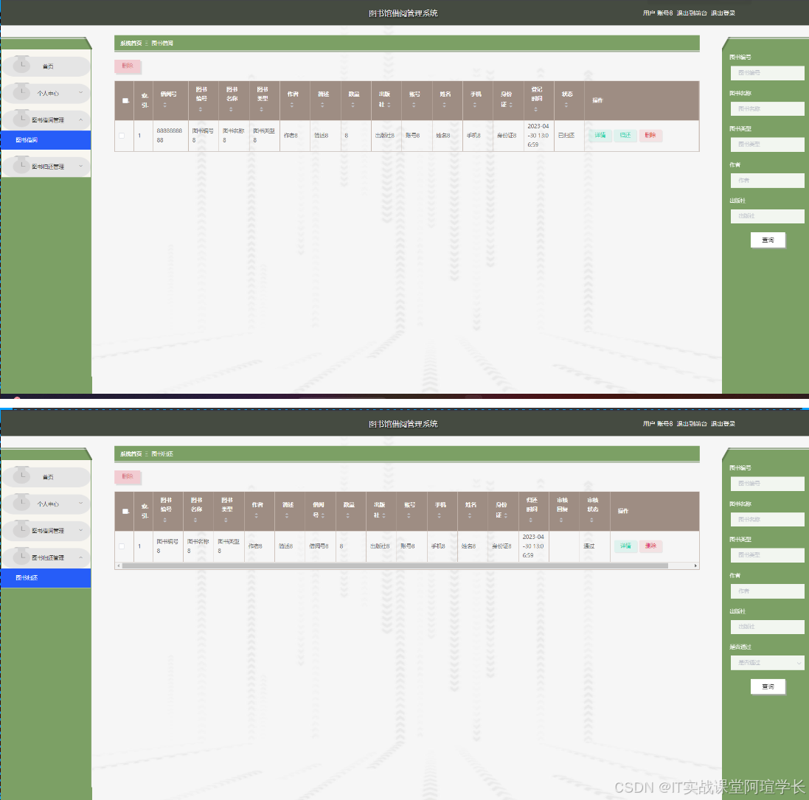This screenshot has width=809, height=800.
Task: Focus 图书编号 search field on 图书借阅 page
Action: pos(767,73)
